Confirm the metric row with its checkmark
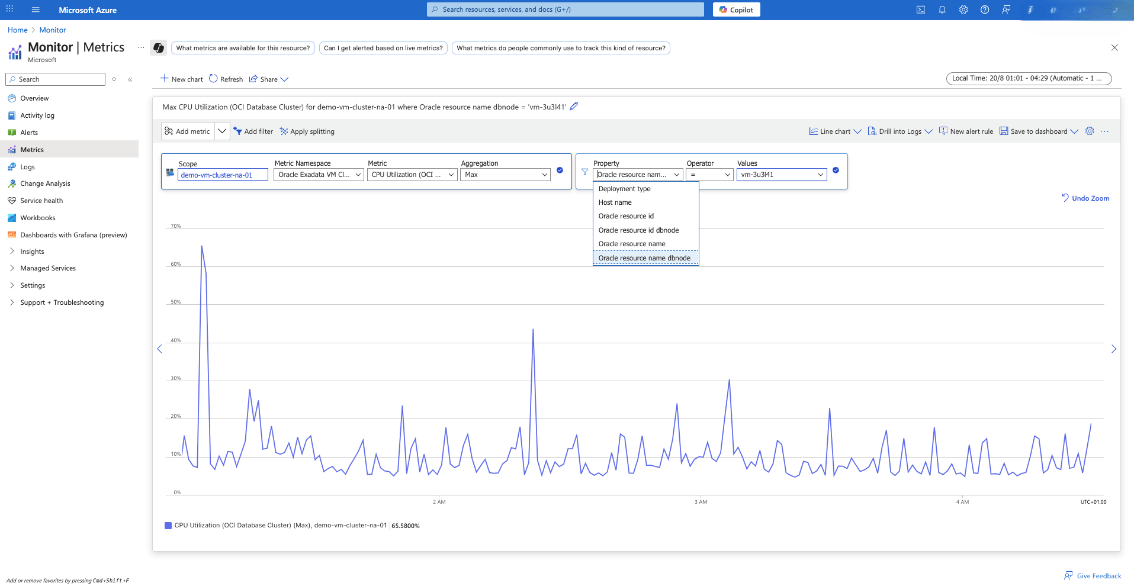This screenshot has width=1134, height=586. point(560,170)
